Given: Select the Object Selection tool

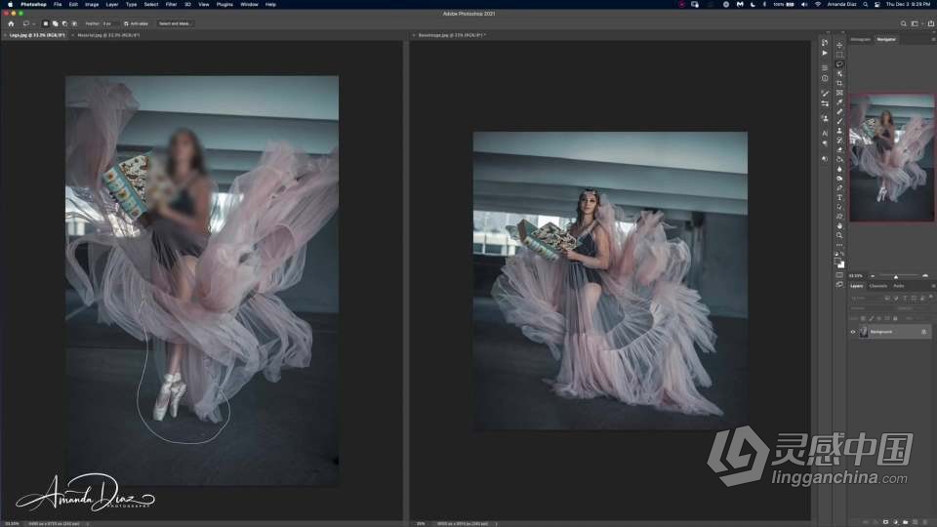Looking at the screenshot, I should pyautogui.click(x=839, y=74).
